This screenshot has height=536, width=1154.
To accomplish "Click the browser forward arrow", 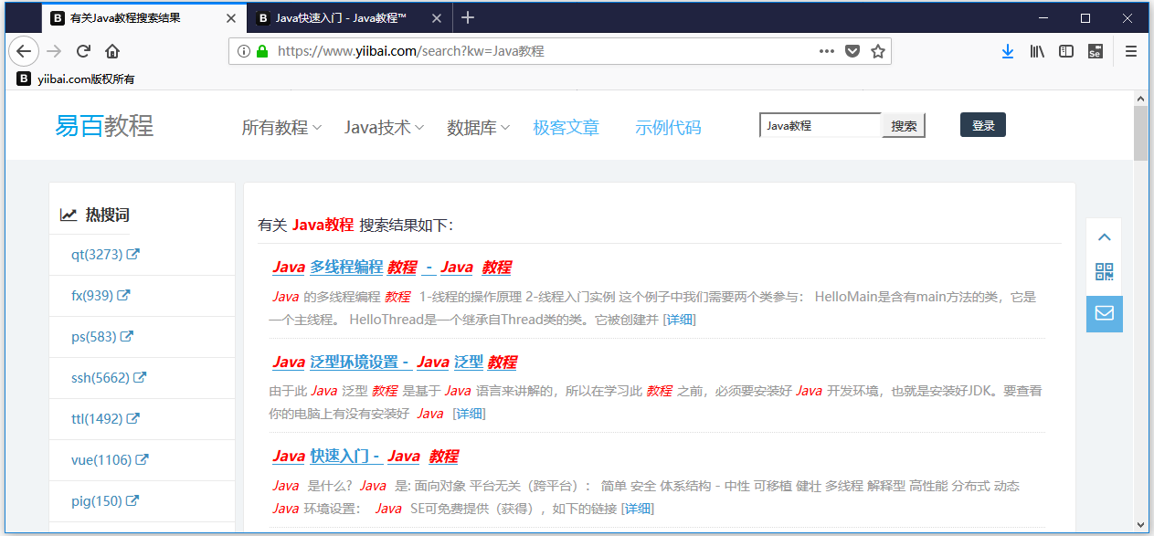I will pos(54,51).
